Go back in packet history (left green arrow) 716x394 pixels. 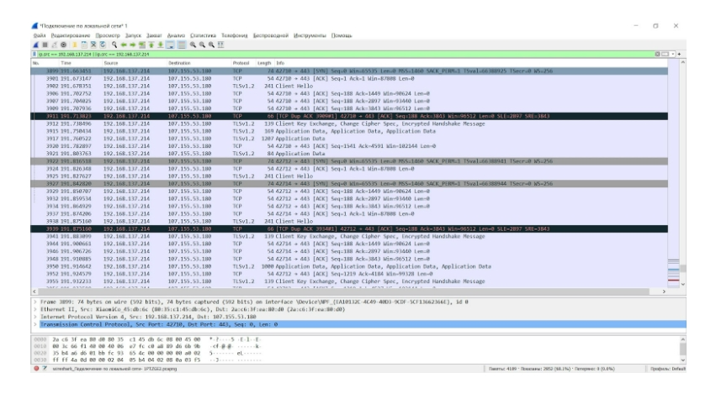click(124, 45)
